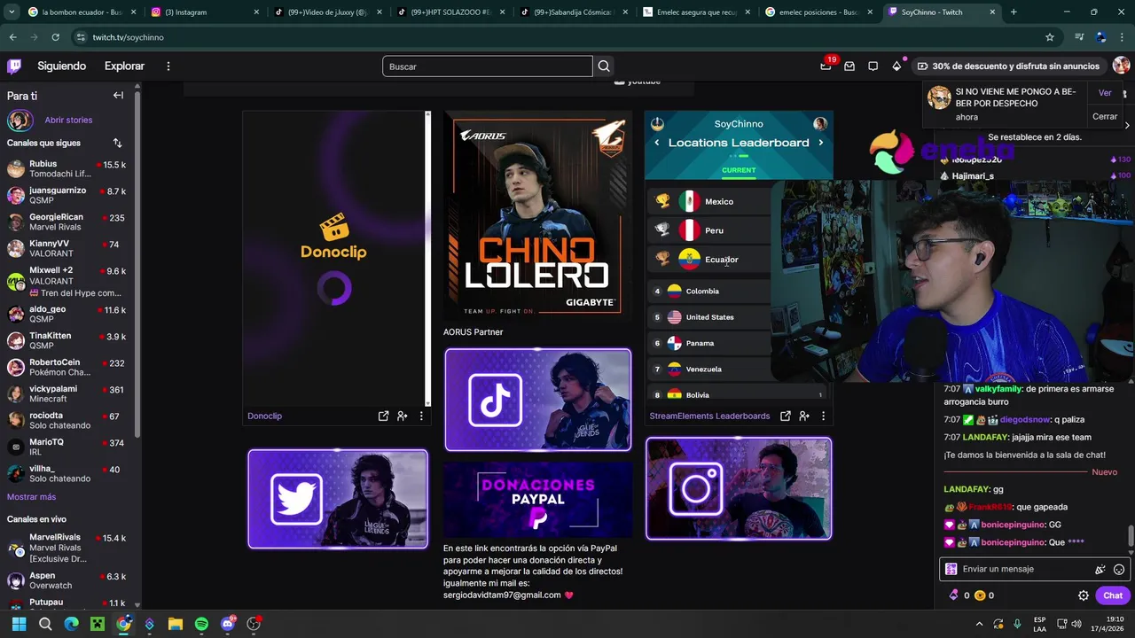Open StreamElements Leaderboards three-dot options
Viewport: 1135px width, 638px height.
(823, 416)
